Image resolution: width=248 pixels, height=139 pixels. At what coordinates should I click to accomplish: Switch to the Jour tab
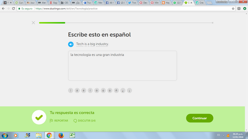(31, 3)
